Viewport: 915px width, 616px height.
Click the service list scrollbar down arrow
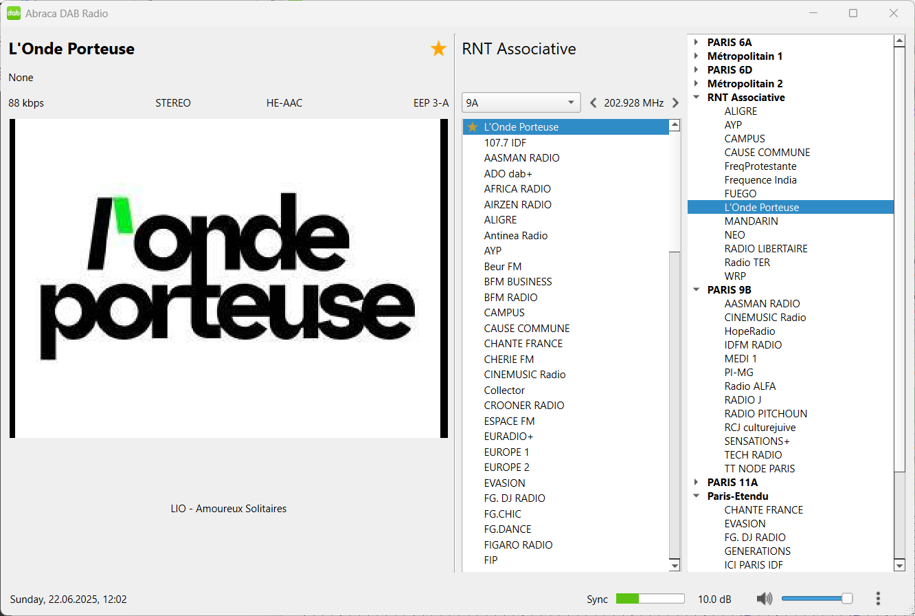pyautogui.click(x=675, y=565)
